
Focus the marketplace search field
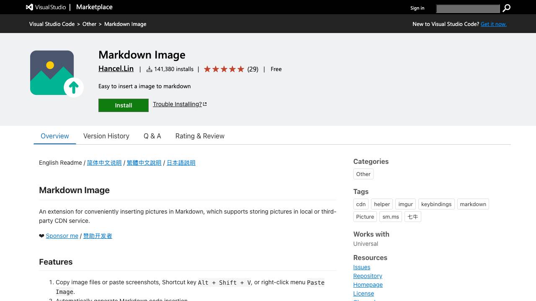tap(468, 8)
